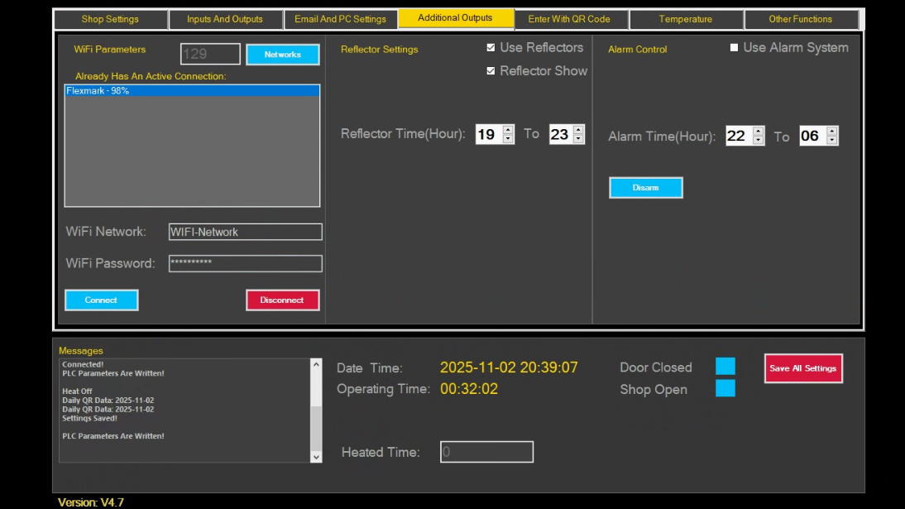Click the red Disconnect button

[x=283, y=300]
